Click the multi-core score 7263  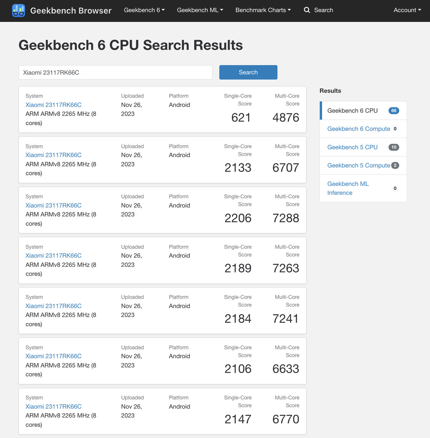pos(286,268)
